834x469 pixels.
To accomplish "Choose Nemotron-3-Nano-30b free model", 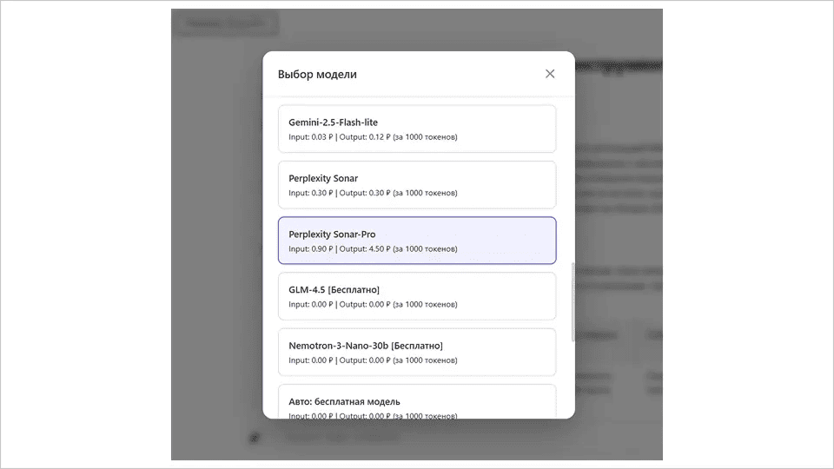I will pyautogui.click(x=417, y=352).
